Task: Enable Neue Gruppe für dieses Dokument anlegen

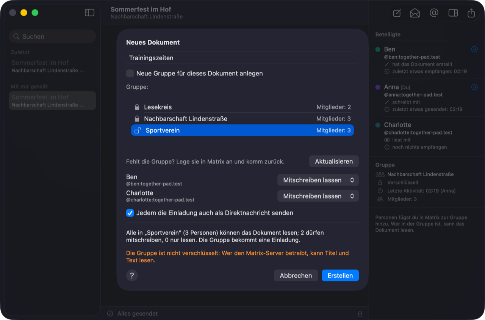Action: (x=130, y=73)
